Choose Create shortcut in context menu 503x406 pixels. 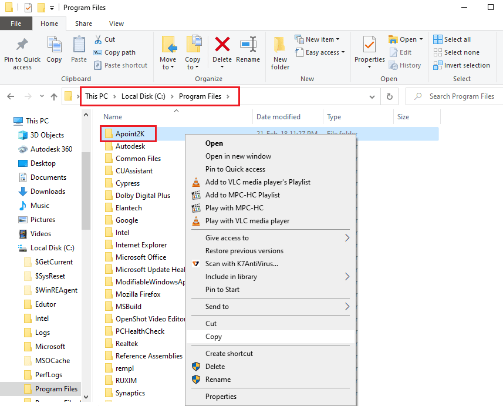pos(229,354)
